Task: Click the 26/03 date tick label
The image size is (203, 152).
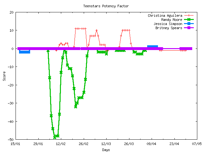Action: click(x=129, y=144)
